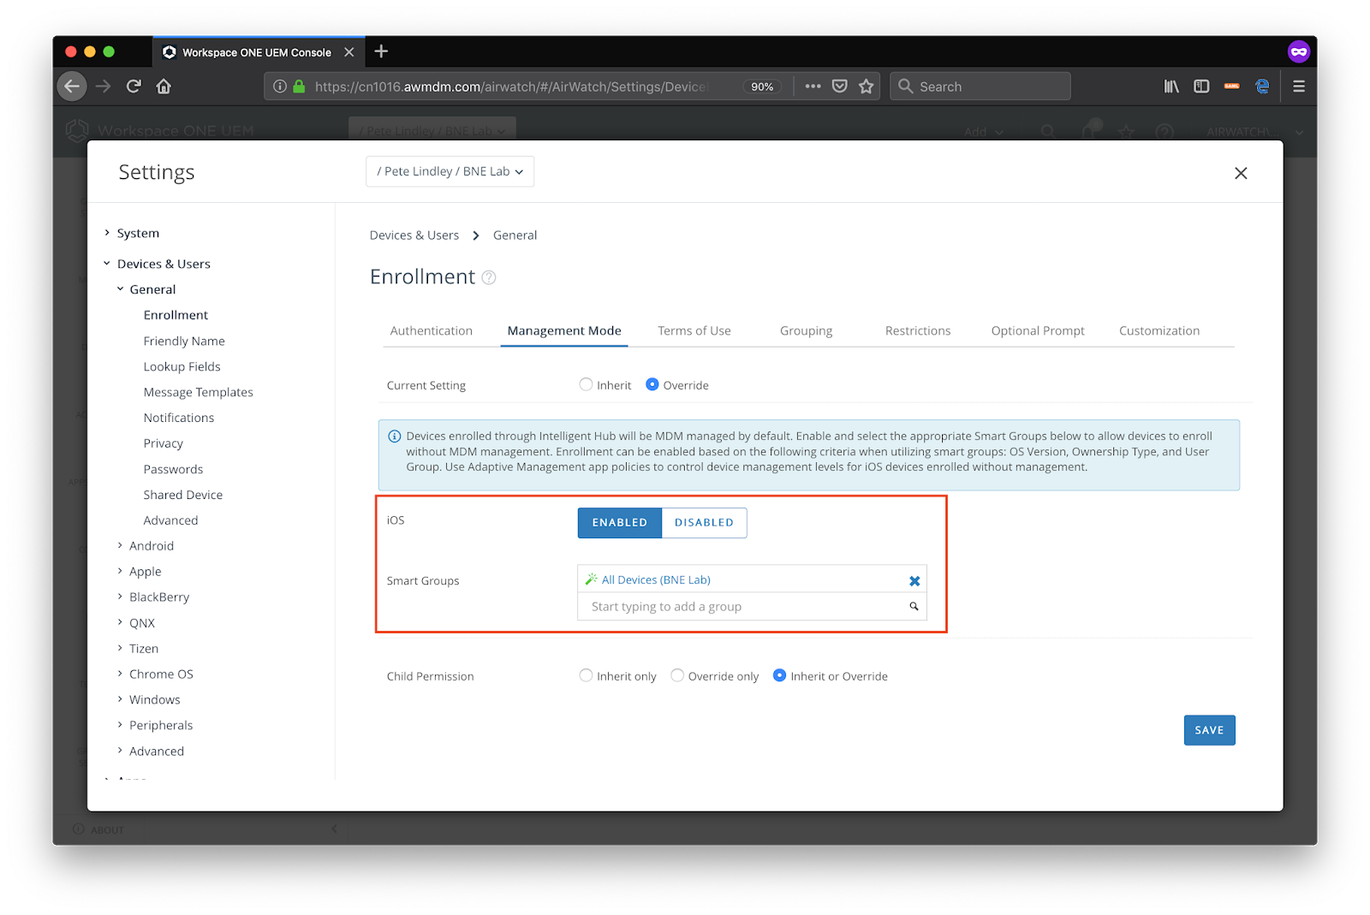Set iOS toggle to ENABLED

tap(620, 523)
